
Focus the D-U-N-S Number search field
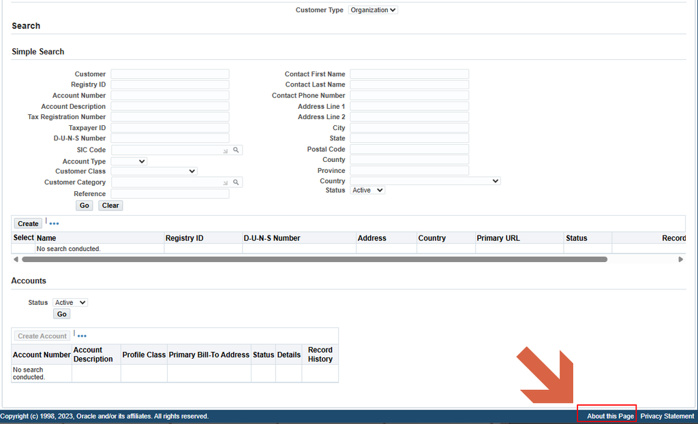pyautogui.click(x=170, y=138)
